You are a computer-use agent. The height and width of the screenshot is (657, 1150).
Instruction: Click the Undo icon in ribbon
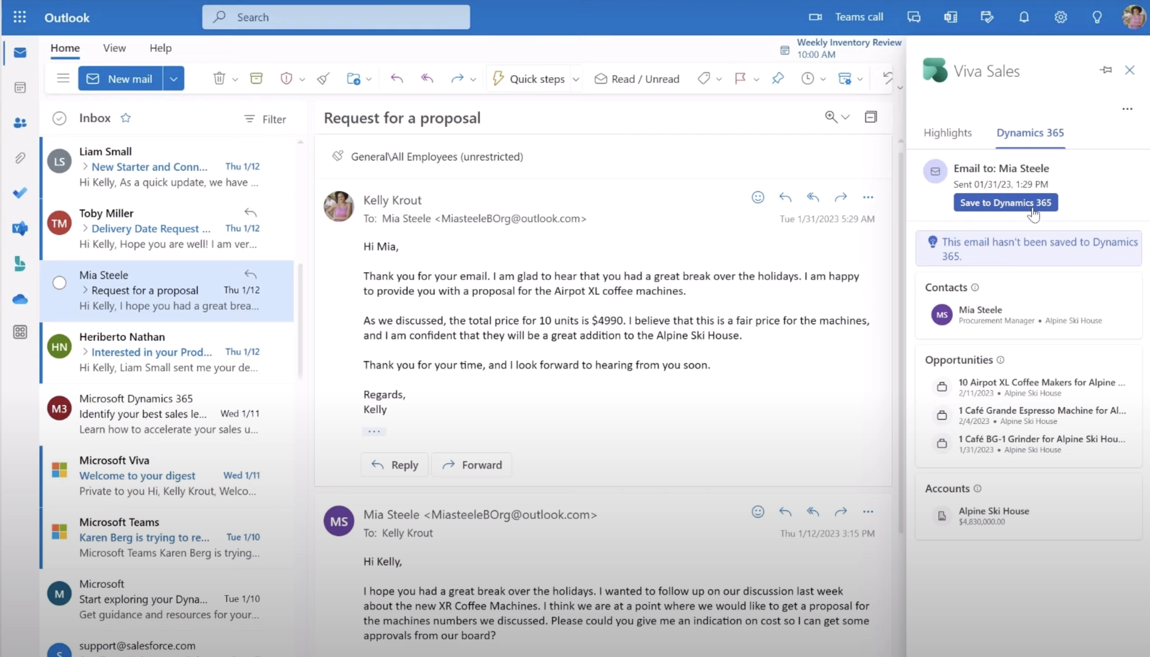pyautogui.click(x=887, y=78)
